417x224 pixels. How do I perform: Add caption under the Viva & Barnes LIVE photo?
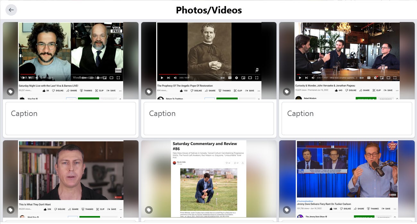coord(71,119)
